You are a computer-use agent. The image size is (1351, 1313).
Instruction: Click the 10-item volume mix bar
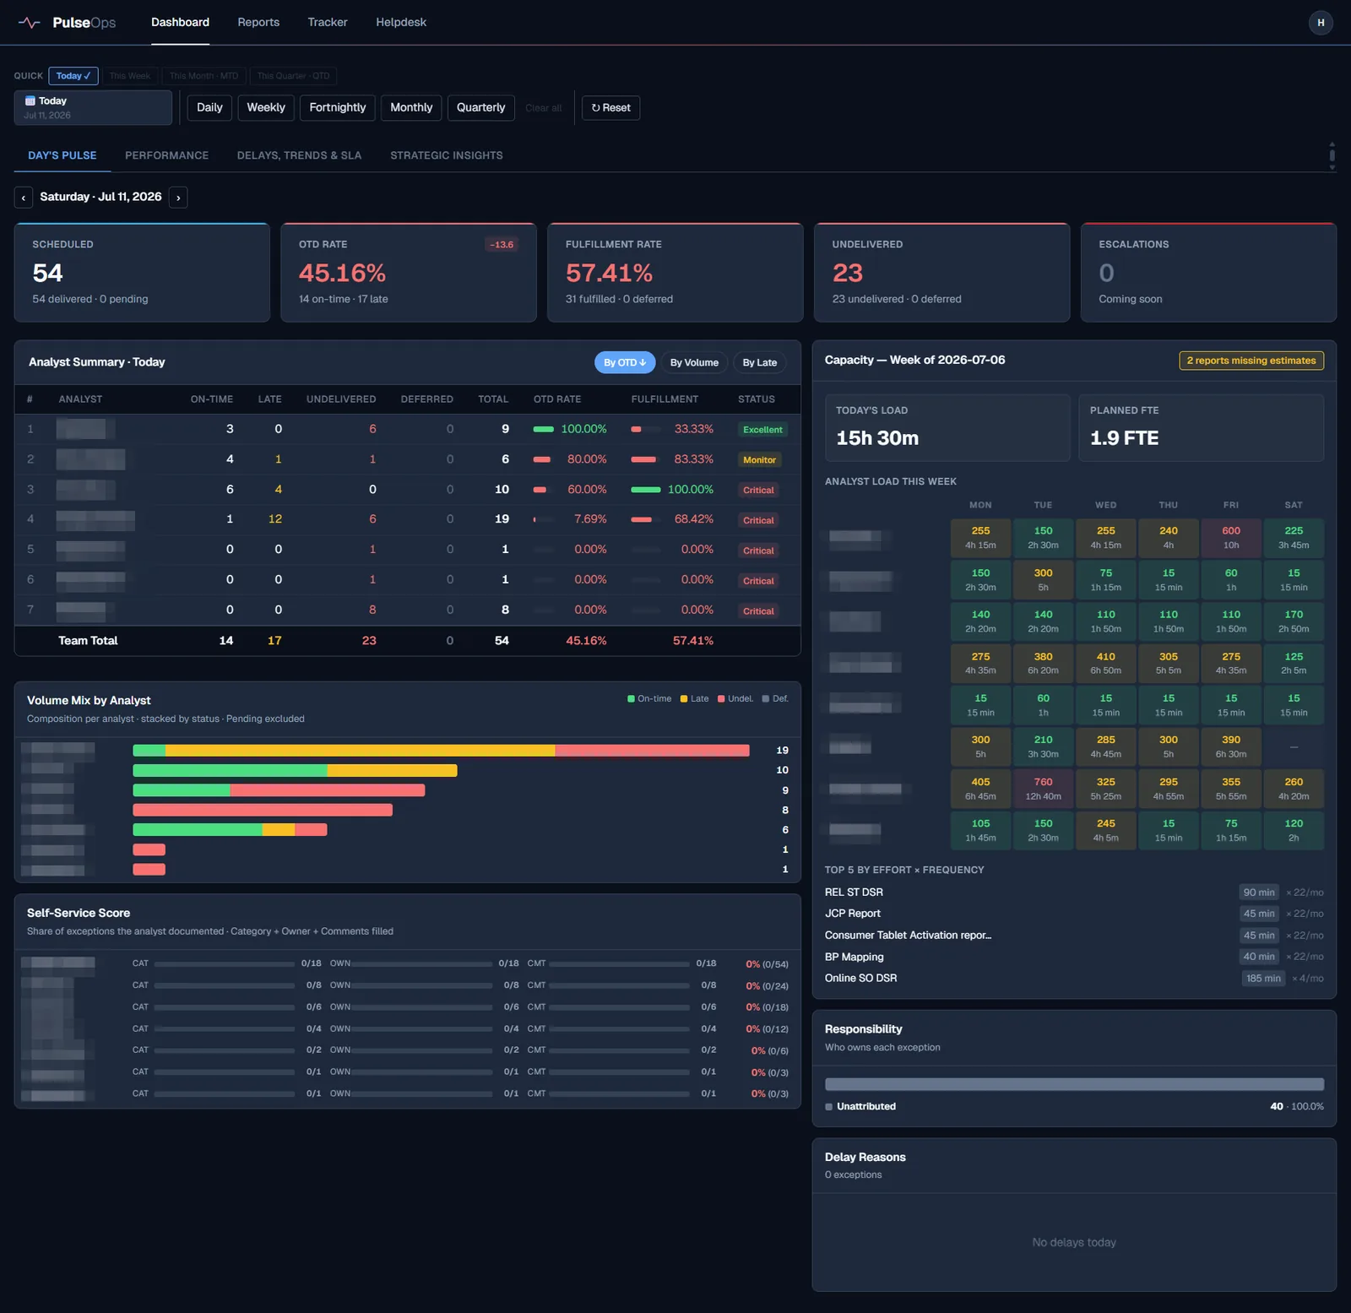[x=295, y=771]
